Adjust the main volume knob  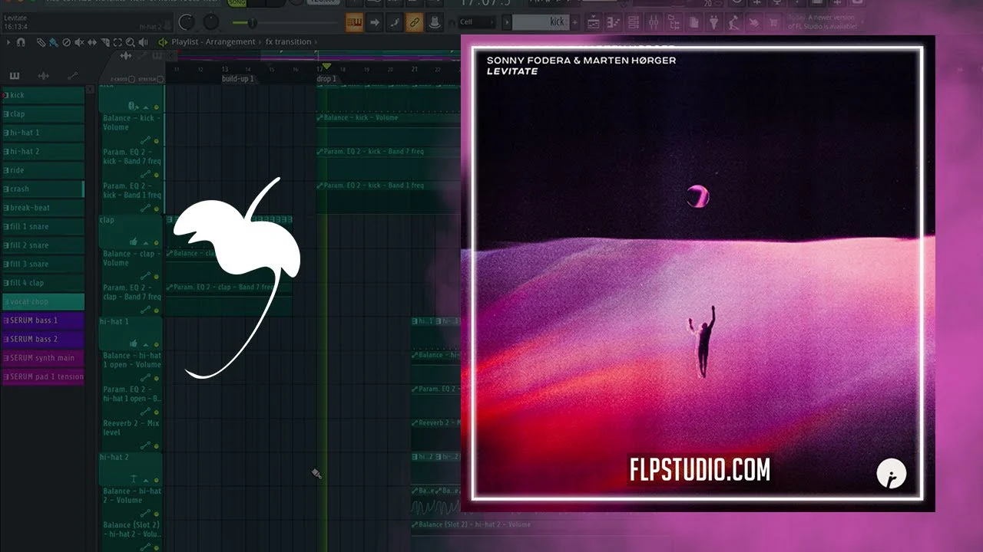[187, 23]
